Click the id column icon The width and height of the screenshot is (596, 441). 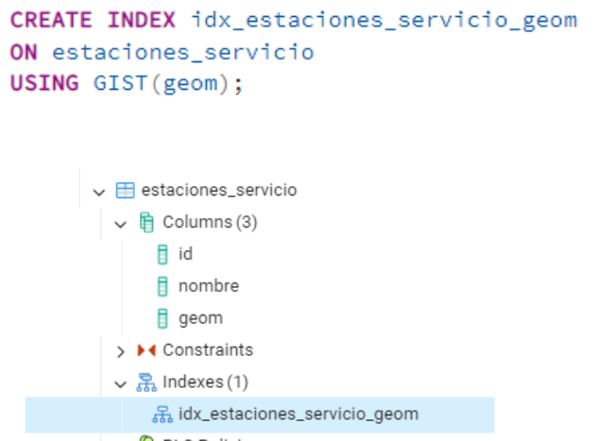(x=162, y=255)
